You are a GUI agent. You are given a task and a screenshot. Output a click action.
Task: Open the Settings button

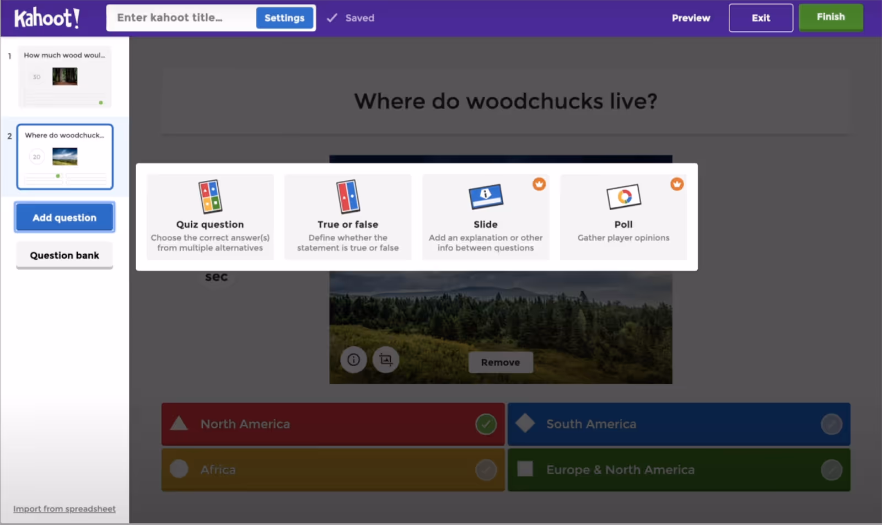coord(284,18)
